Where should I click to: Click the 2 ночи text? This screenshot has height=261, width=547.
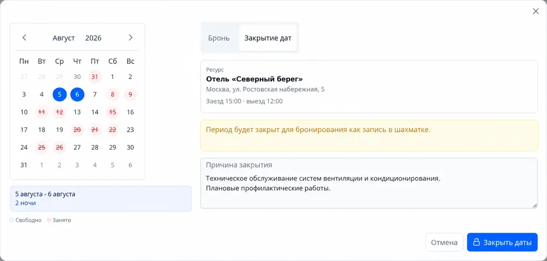point(25,203)
